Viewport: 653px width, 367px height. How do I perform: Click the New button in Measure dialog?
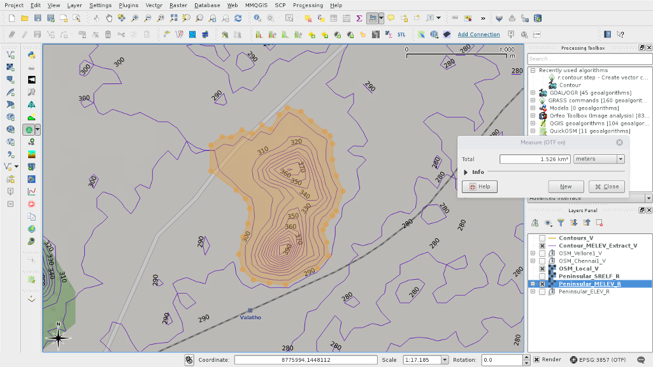[566, 187]
